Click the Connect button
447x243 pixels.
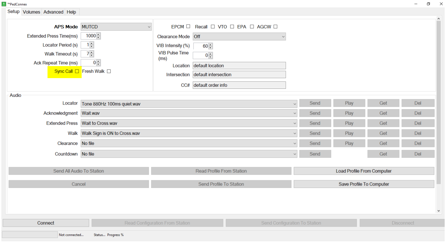pyautogui.click(x=46, y=223)
